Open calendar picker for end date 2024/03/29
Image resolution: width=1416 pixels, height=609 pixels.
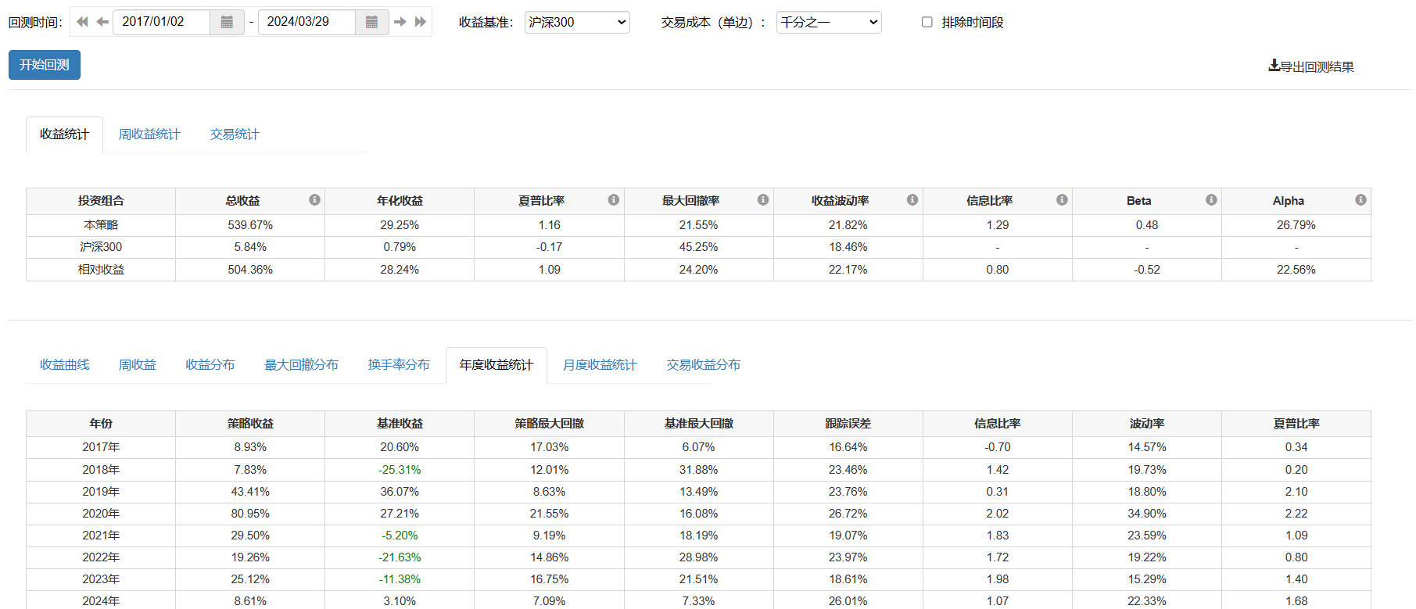point(372,22)
